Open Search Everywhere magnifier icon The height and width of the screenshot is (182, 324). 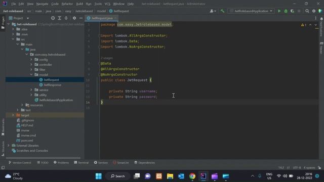coord(307,11)
